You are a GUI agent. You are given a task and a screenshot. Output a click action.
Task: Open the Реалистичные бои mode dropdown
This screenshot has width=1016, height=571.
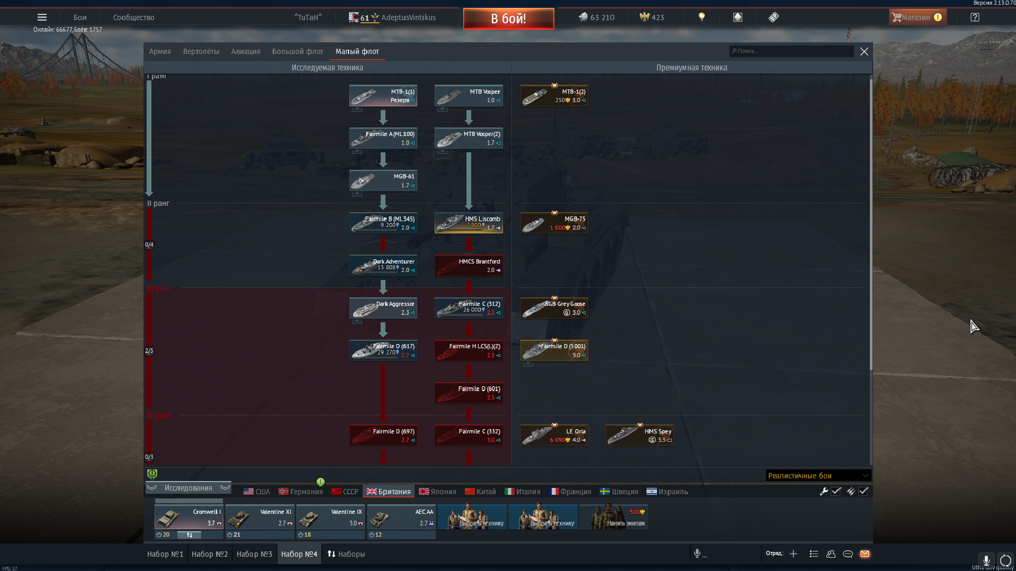tap(818, 475)
